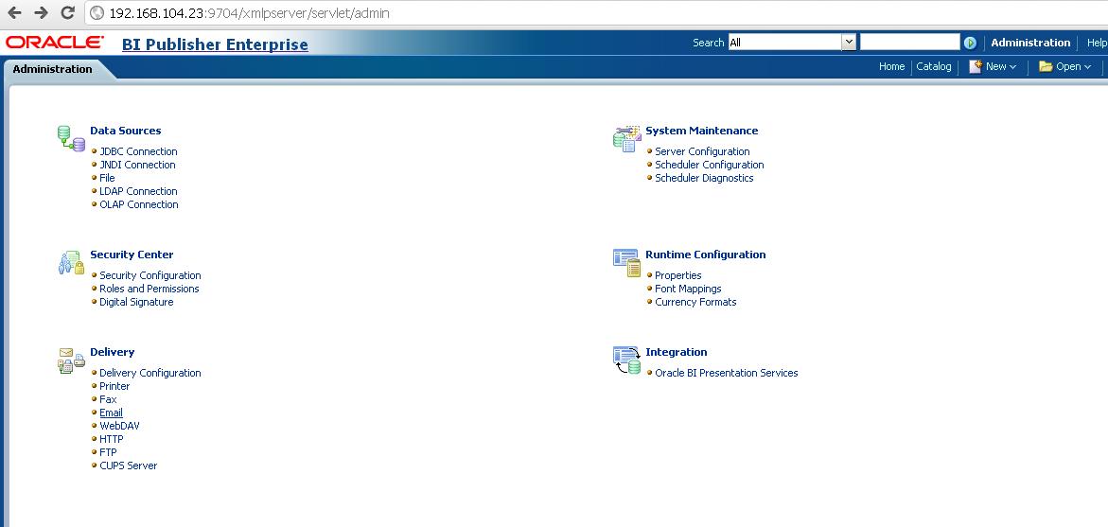
Task: Select the Administration tab
Action: point(52,69)
